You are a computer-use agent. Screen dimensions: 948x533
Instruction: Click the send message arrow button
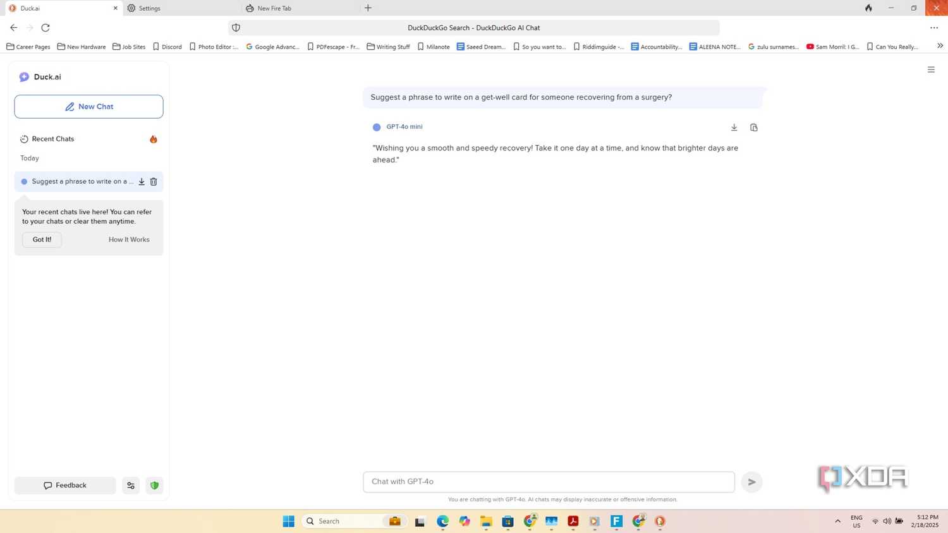click(x=751, y=482)
